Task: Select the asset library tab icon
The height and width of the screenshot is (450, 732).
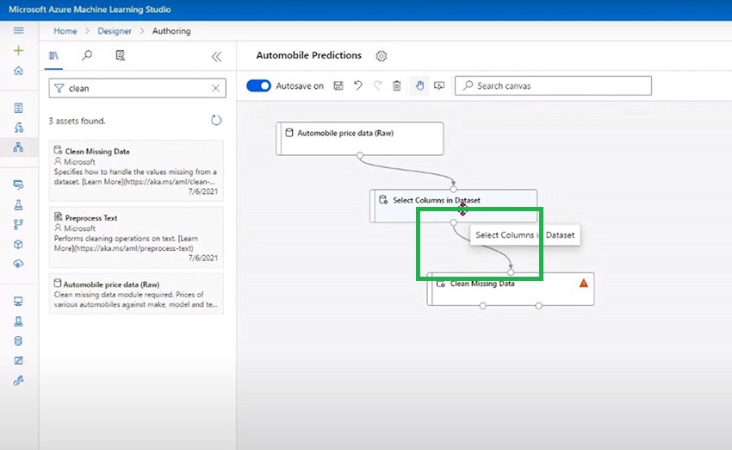Action: coord(53,56)
